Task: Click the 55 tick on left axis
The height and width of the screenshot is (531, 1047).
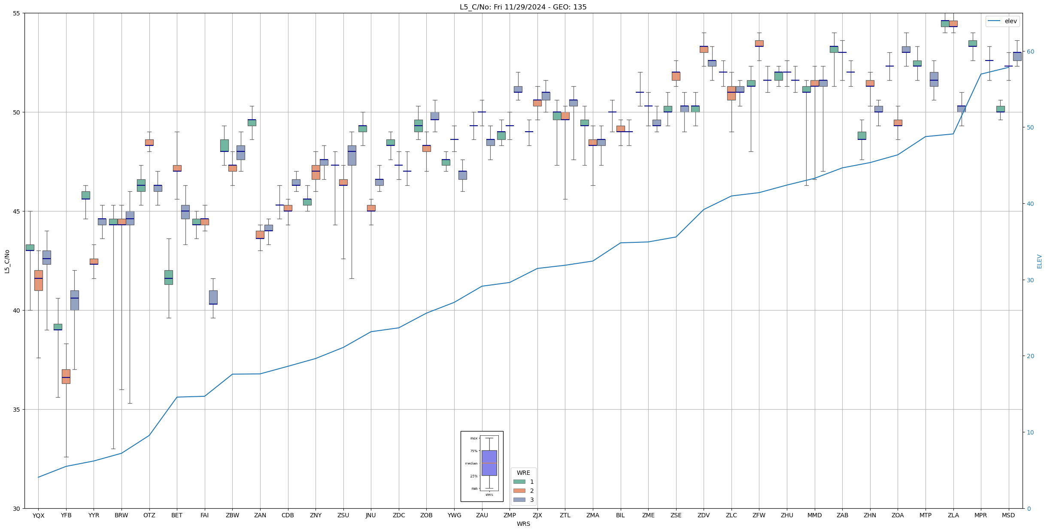Action: [16, 13]
